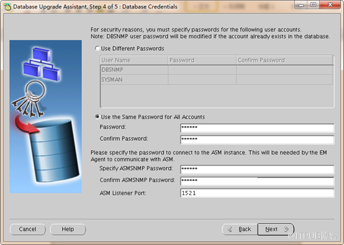
Task: Proceed with the Next button
Action: [276, 229]
